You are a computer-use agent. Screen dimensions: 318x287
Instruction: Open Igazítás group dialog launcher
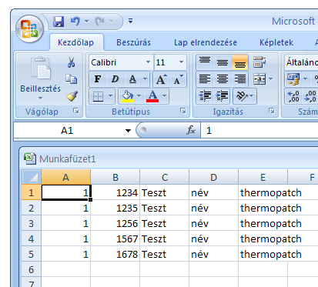pos(272,111)
